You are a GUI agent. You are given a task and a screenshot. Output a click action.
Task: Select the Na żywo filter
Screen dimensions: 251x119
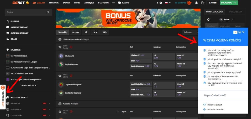point(75,32)
